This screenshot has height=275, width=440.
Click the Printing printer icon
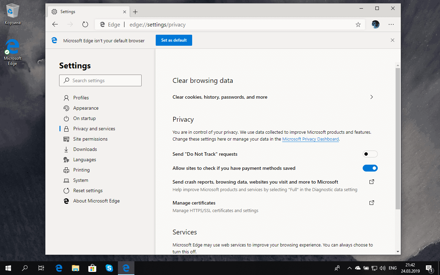66,170
